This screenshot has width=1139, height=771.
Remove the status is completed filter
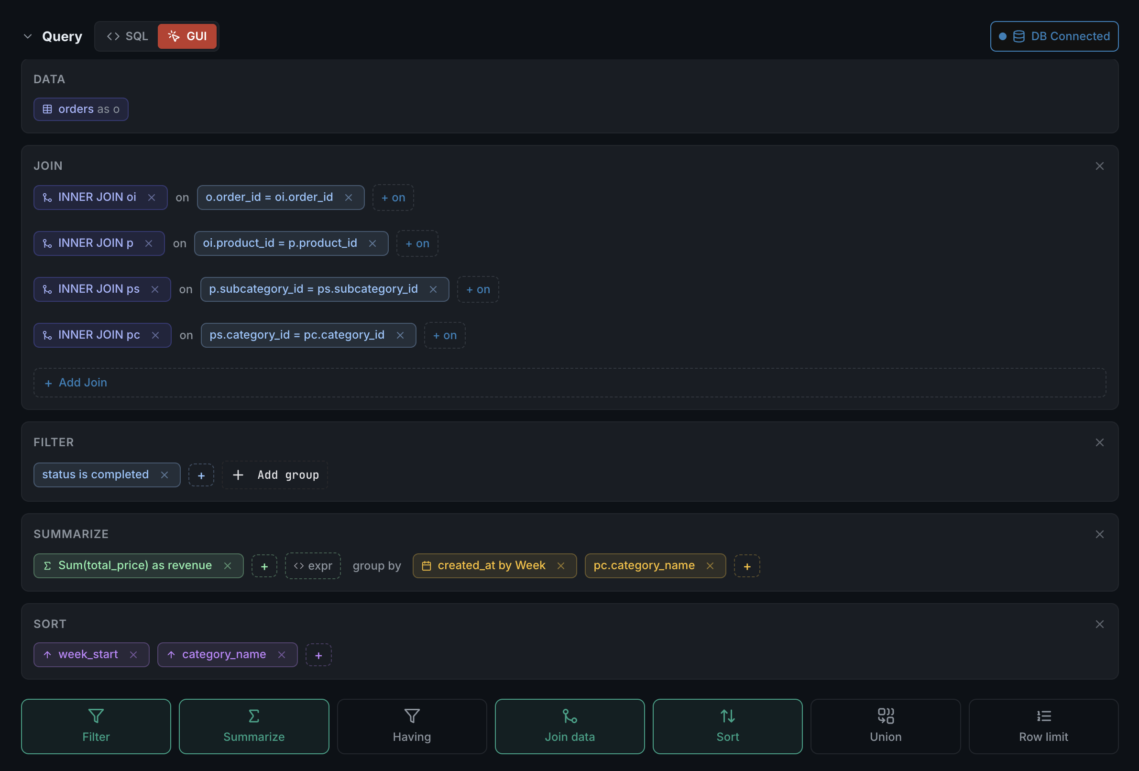pyautogui.click(x=164, y=475)
